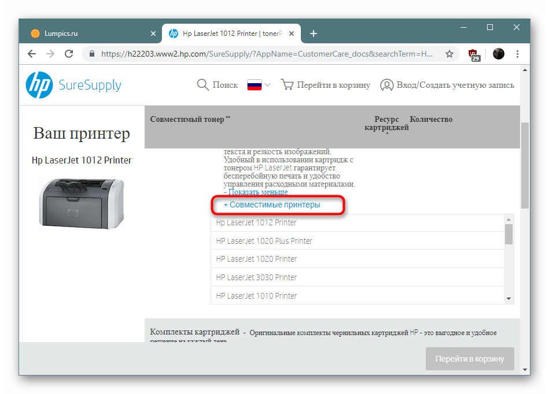Image resolution: width=549 pixels, height=394 pixels.
Task: Add a new browser tab with plus
Action: pos(314,34)
